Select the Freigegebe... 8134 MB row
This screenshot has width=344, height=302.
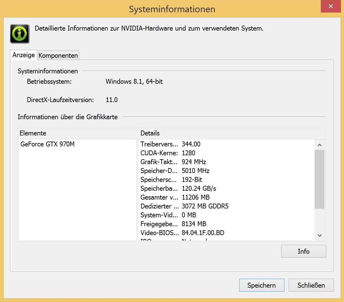coord(227,224)
